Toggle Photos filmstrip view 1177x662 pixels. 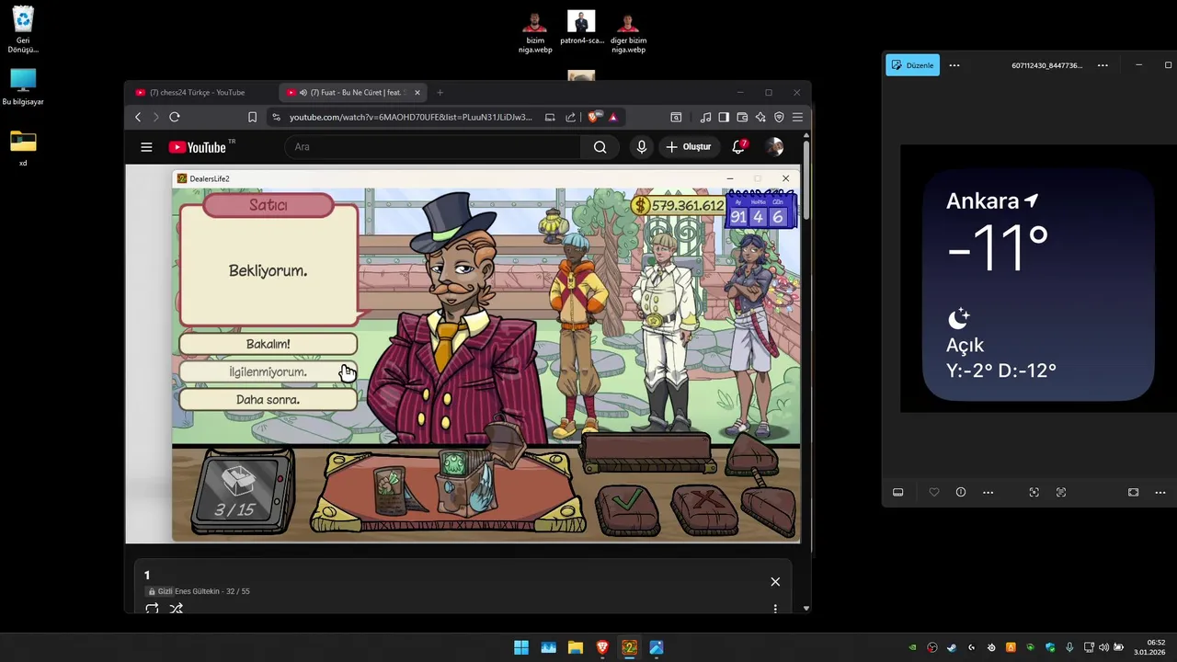(897, 492)
